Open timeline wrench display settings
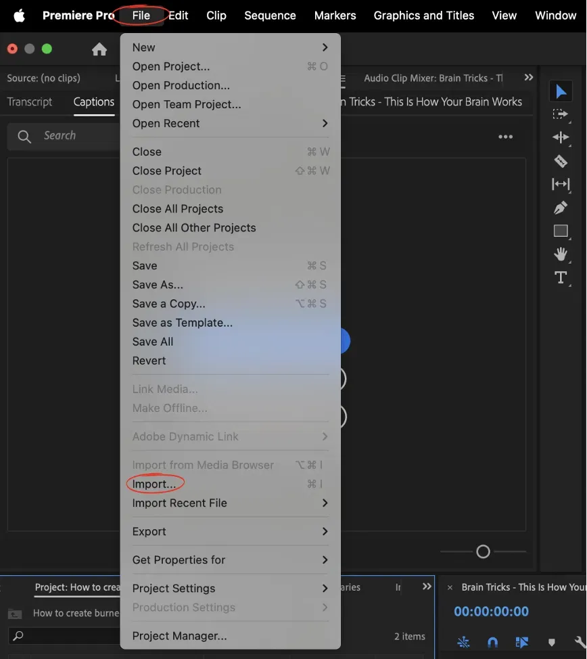Screen dimensions: 587x659 (x=580, y=642)
